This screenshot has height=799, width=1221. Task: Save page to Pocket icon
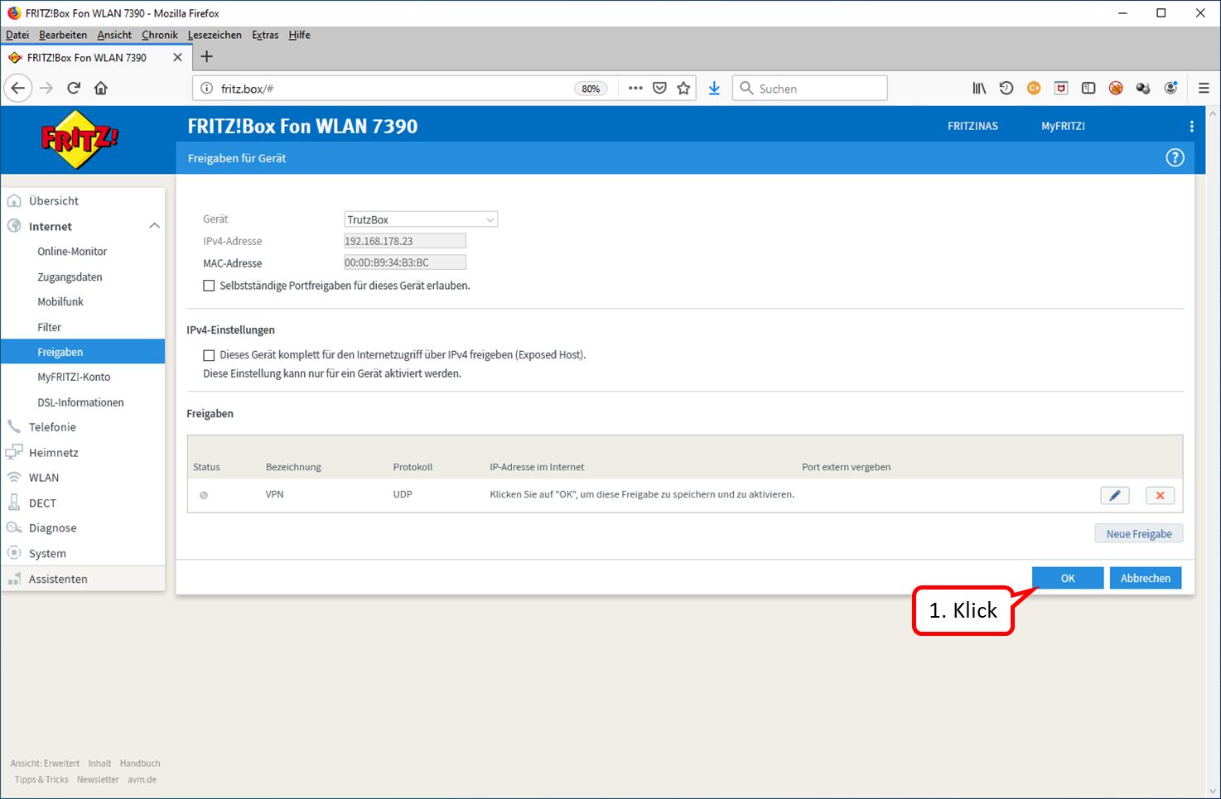click(x=659, y=88)
